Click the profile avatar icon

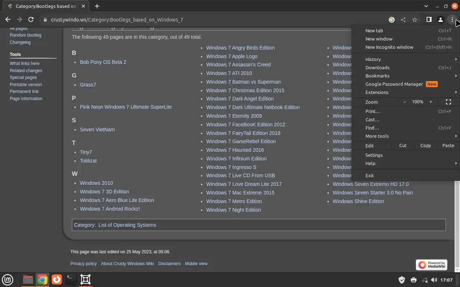(440, 20)
